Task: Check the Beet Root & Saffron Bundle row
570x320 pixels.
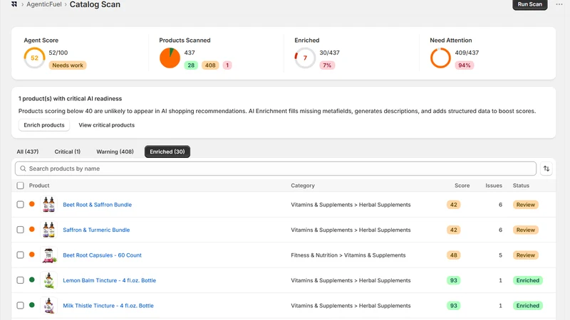Action: point(21,205)
